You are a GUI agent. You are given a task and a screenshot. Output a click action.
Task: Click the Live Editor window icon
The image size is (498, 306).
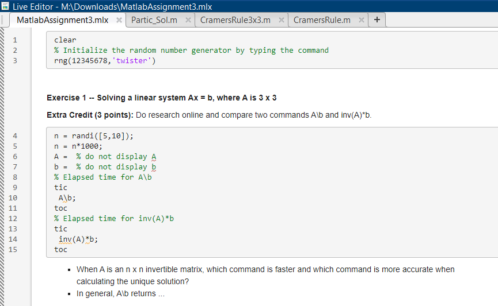pos(5,6)
